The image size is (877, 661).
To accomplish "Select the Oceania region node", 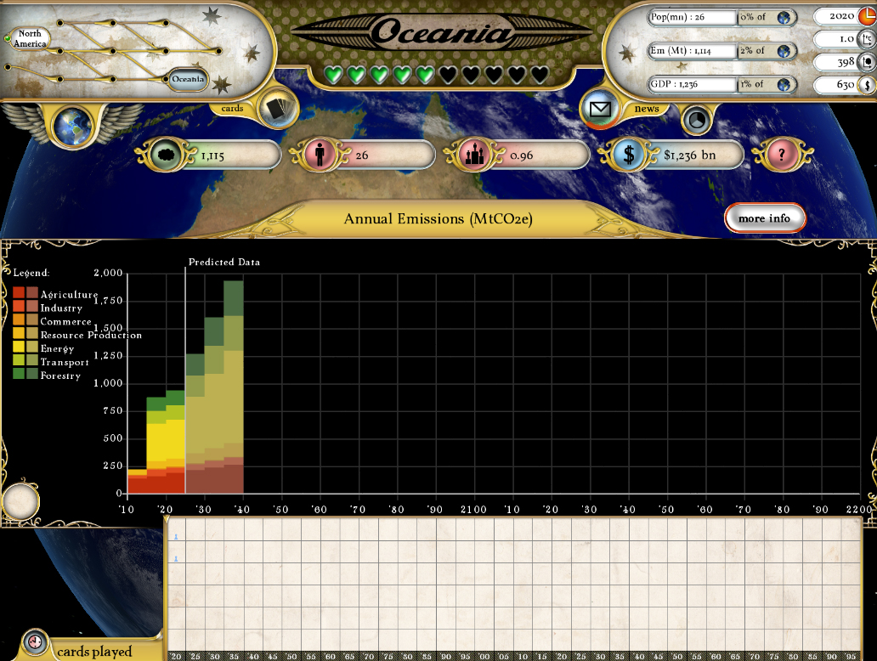I will (x=188, y=79).
